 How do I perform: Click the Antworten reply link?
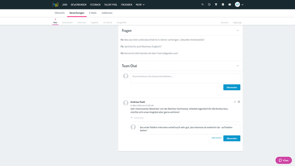[138, 118]
